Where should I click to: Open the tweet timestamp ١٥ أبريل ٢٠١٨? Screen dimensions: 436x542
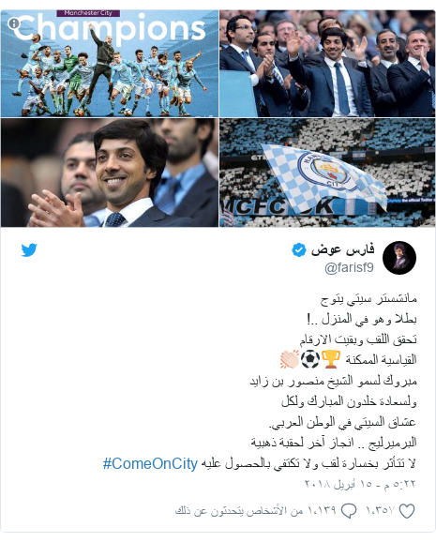360,484
